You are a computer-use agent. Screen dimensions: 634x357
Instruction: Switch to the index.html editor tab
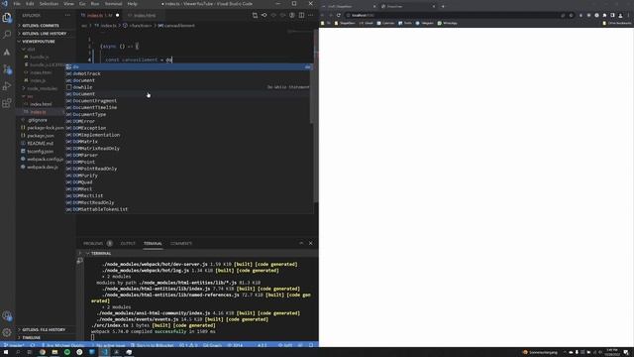click(144, 16)
